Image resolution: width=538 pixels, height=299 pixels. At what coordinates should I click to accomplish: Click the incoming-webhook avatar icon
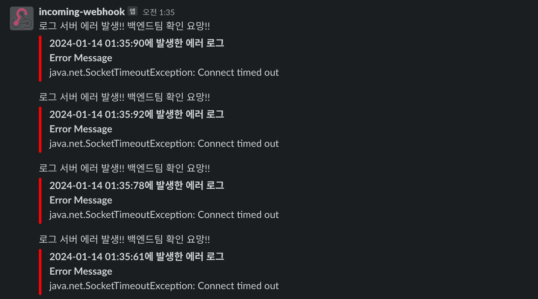tap(22, 18)
